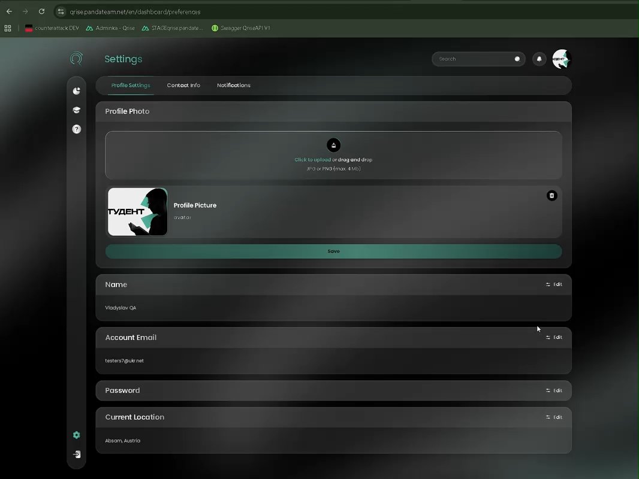Switch to the Notifications tab

234,86
